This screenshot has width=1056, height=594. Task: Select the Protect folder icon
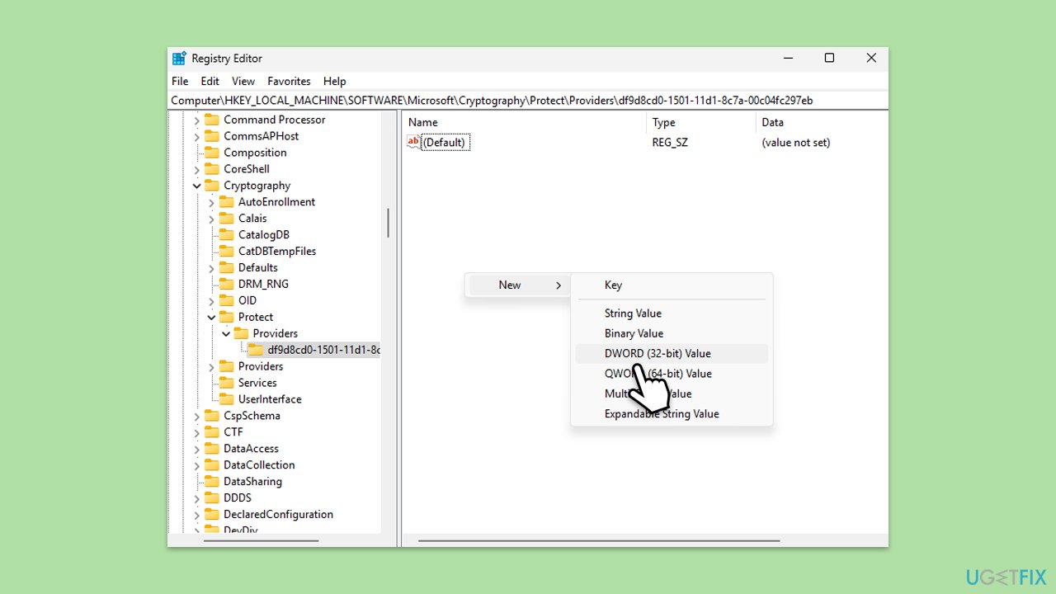[227, 317]
